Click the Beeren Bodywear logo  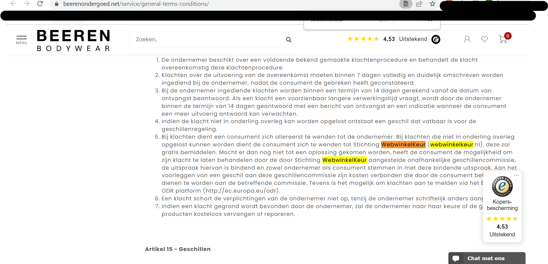(x=74, y=40)
